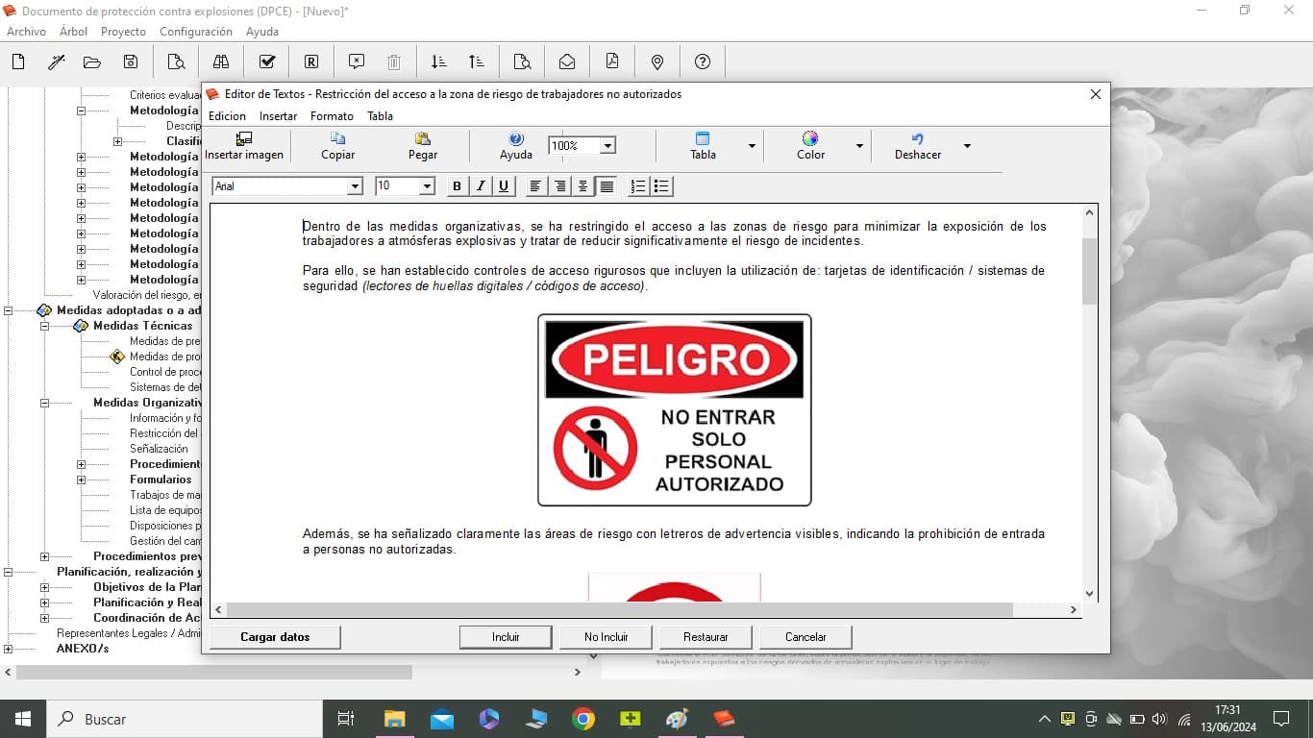Viewport: 1313px width, 738px height.
Task: Click the No Incluir button
Action: 607,637
